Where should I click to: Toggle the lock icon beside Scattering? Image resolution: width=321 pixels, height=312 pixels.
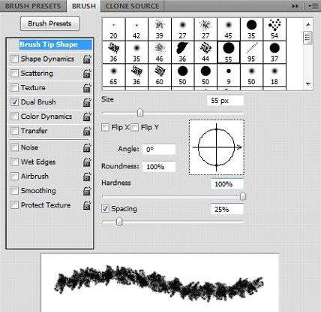click(87, 74)
